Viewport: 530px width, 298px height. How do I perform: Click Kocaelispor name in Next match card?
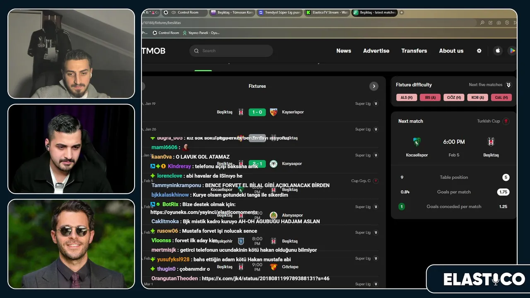coord(417,155)
